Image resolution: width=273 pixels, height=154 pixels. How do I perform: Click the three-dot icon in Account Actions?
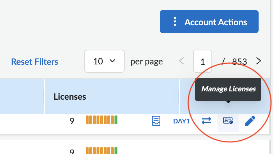pyautogui.click(x=175, y=22)
